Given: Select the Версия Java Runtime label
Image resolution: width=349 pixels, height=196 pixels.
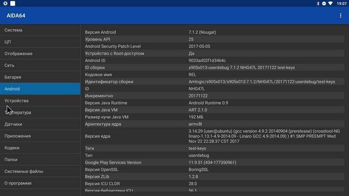Looking at the screenshot, I should pyautogui.click(x=106, y=103).
